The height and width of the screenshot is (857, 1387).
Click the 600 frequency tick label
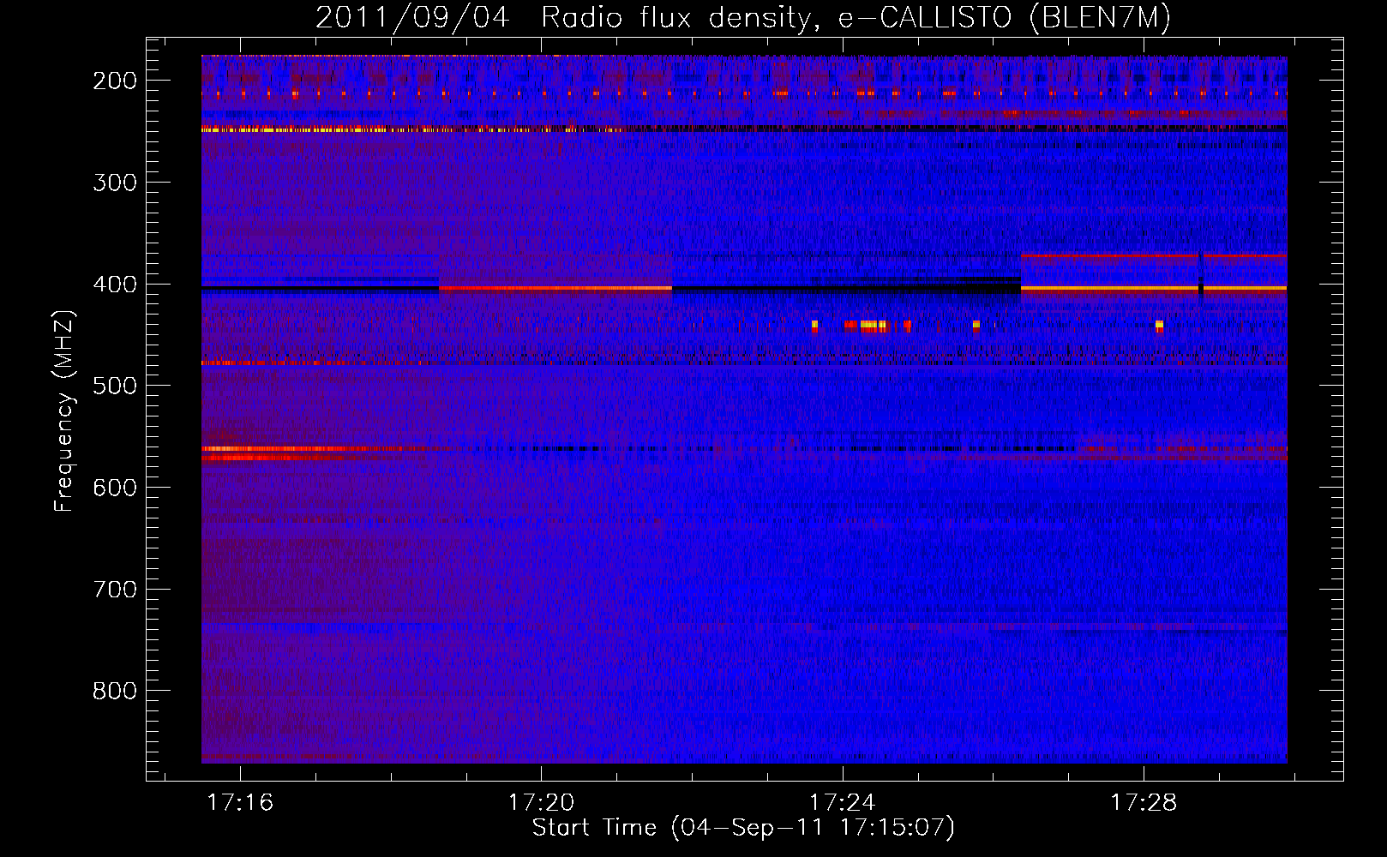[x=115, y=488]
